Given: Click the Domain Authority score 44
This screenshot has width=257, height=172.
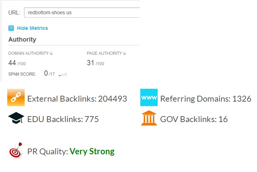Looking at the screenshot, I should point(12,63).
